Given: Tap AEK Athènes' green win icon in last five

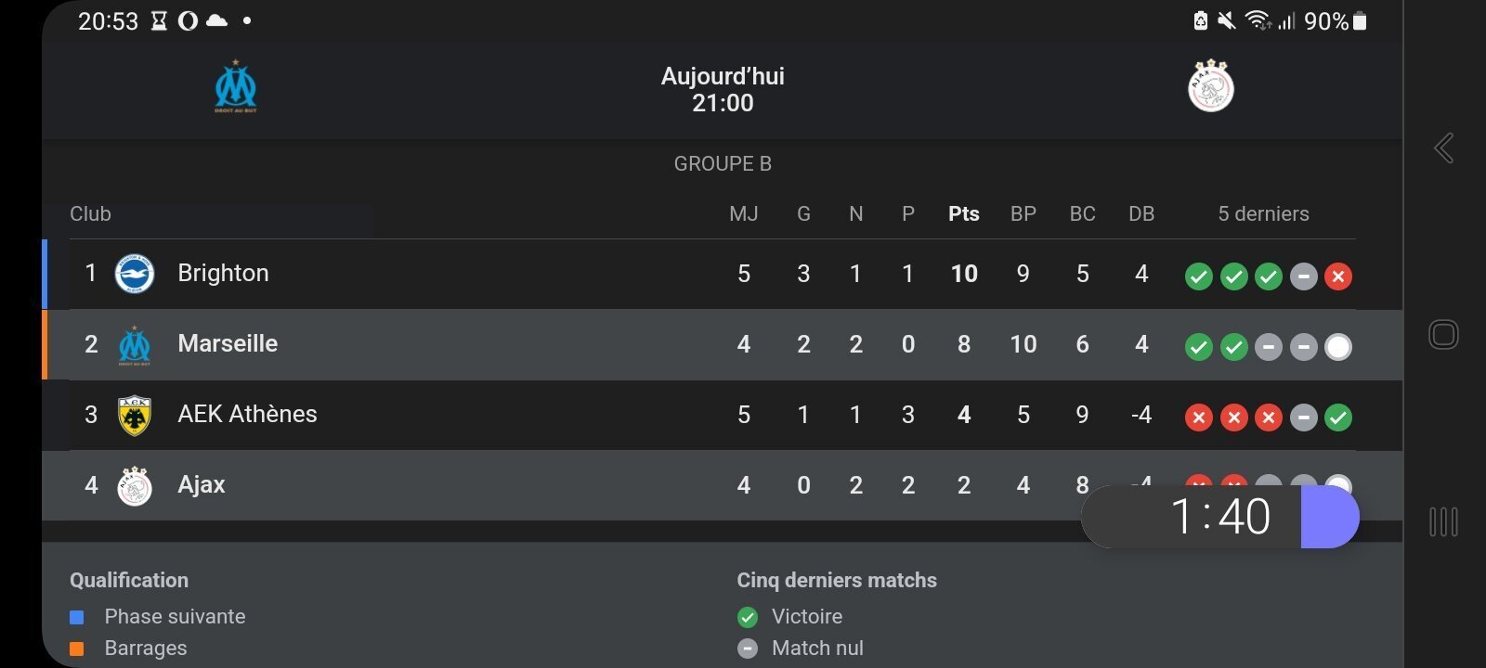Looking at the screenshot, I should coord(1338,417).
